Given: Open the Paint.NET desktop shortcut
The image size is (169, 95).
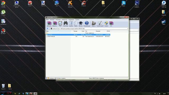Looking at the screenshot, I should pyautogui.click(x=43, y=3).
